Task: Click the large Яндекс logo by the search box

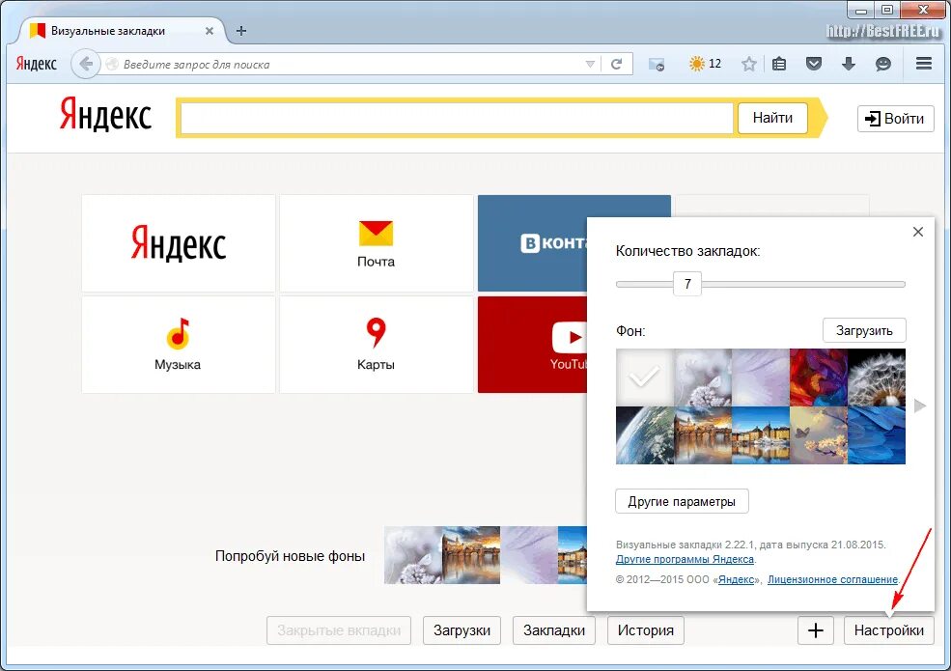Action: 105,114
